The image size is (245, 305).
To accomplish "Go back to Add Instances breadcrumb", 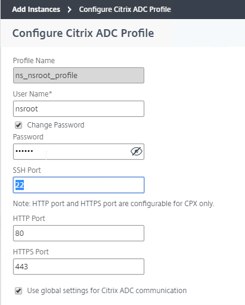I will click(36, 10).
